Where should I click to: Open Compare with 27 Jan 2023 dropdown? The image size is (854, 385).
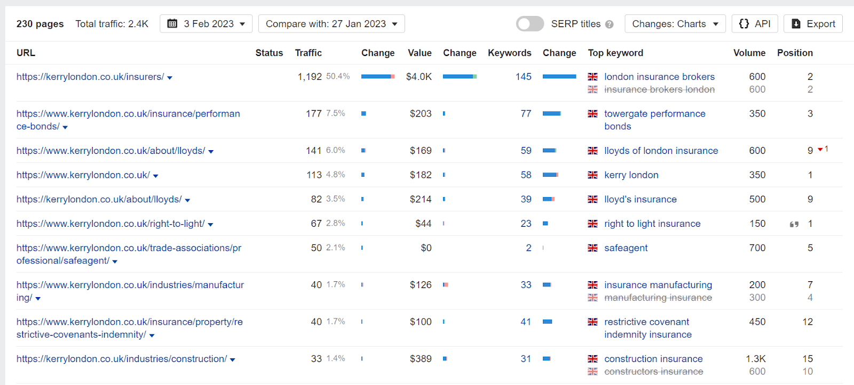pos(331,24)
